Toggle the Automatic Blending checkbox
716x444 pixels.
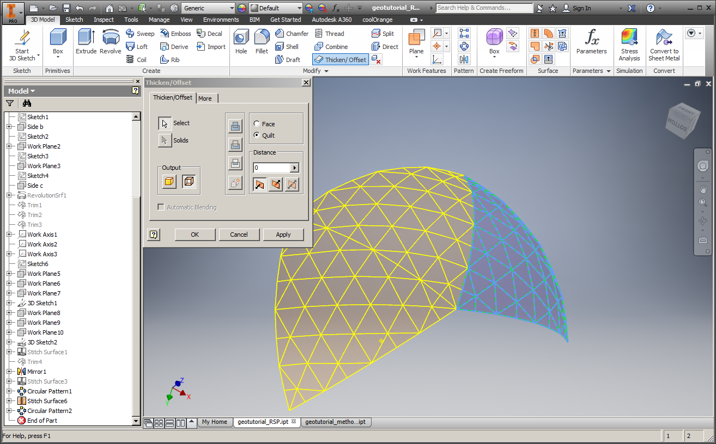point(161,207)
